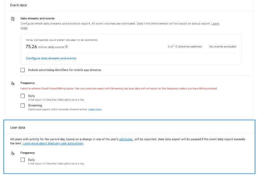The image size is (257, 177).
Task: Open Learn more about BigQuery user data export
Action: tap(53, 144)
